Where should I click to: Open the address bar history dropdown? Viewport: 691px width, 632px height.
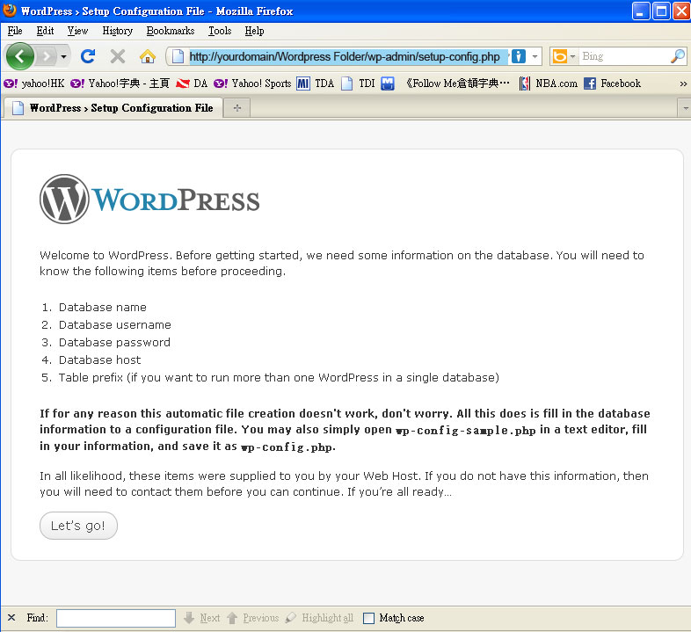(x=535, y=56)
